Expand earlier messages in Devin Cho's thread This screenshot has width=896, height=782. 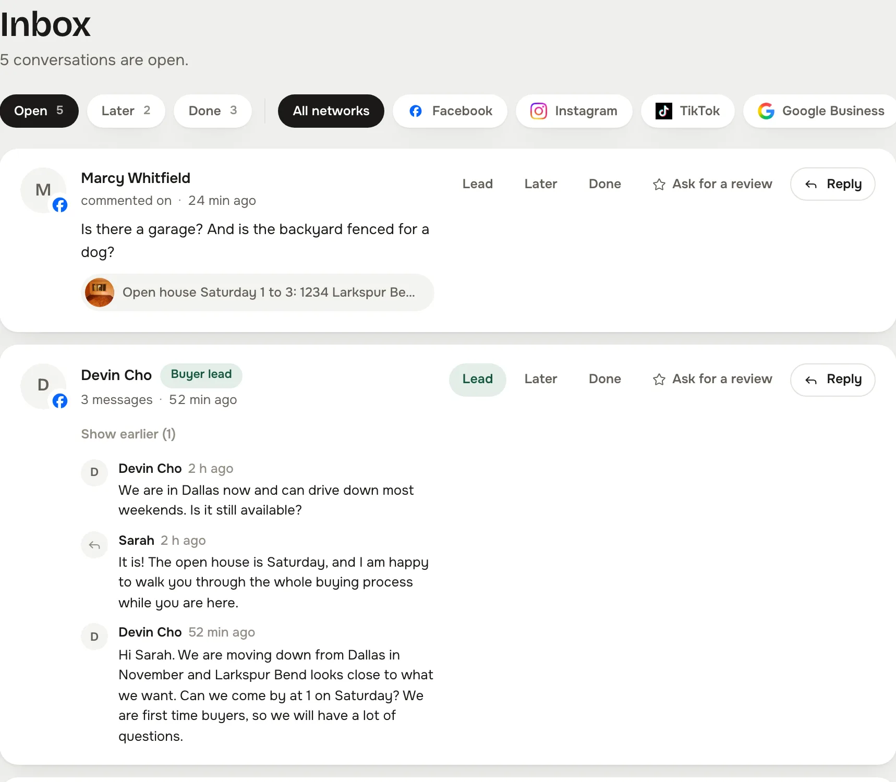pos(128,434)
